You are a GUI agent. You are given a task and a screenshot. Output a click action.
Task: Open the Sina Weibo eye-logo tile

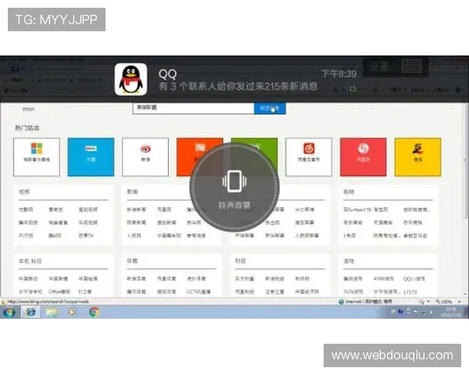(x=145, y=157)
